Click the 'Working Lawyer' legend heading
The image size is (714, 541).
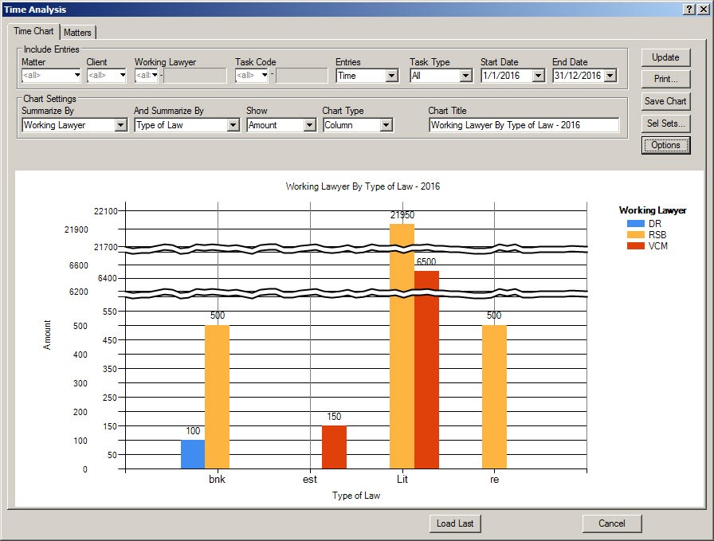pos(653,210)
